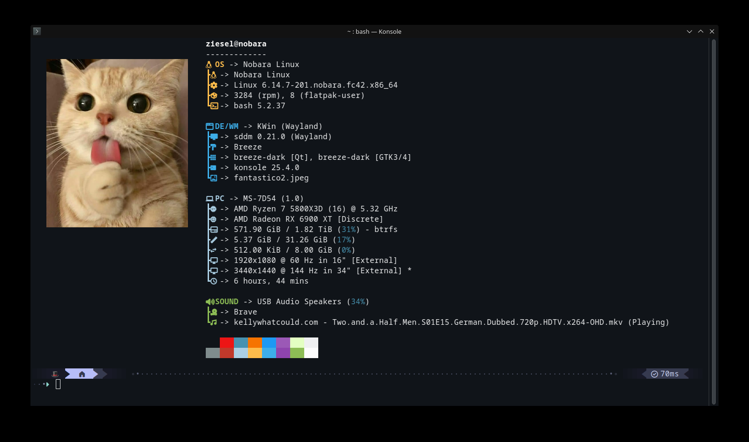The height and width of the screenshot is (442, 749).
Task: Click the clock icon beside uptime 6 hours
Action: (214, 281)
